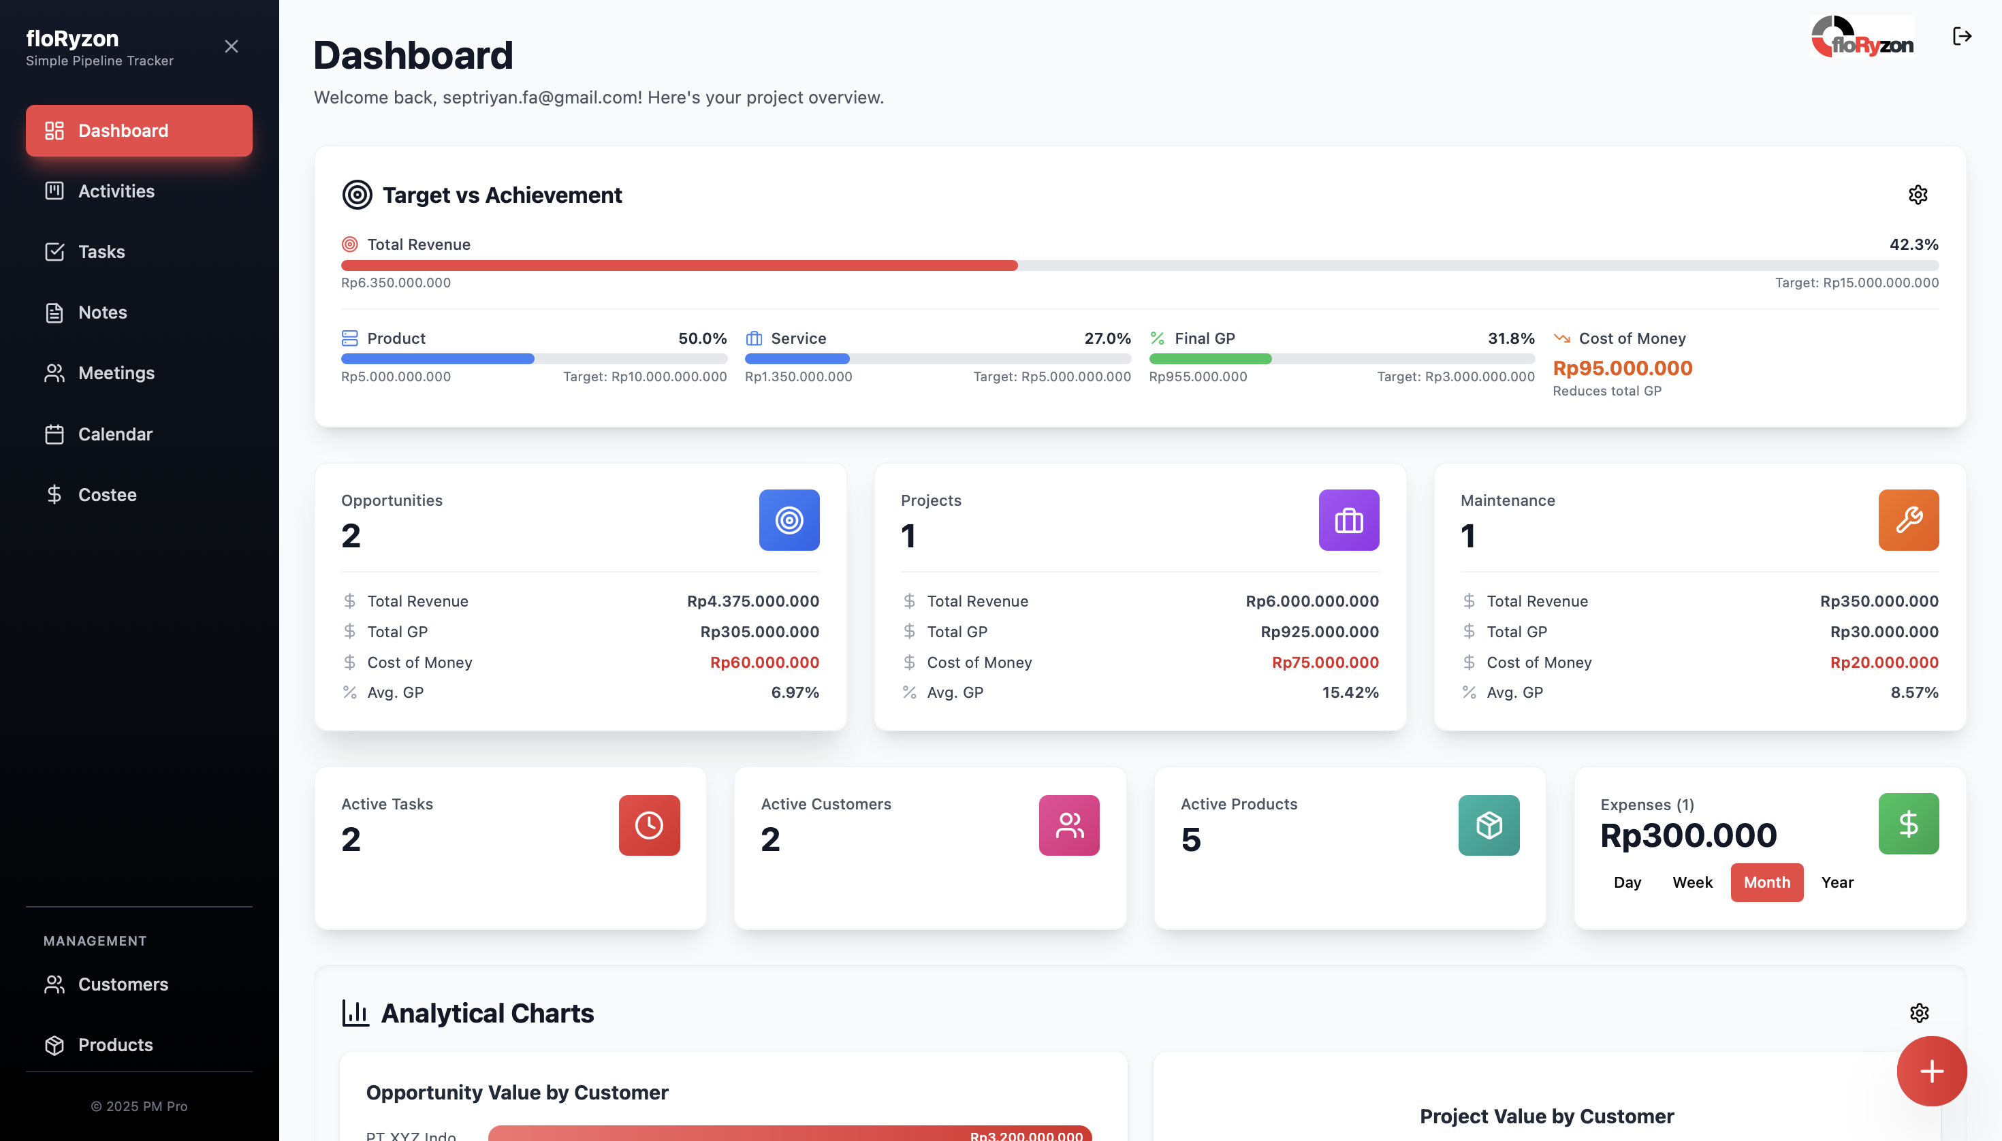Screen dimensions: 2002x1141
Task: Select the Week expenses period
Action: 1691,882
